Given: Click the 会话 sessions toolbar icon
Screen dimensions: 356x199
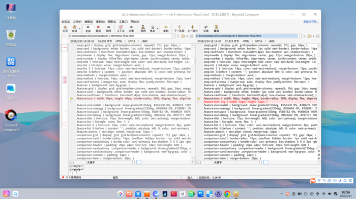Looking at the screenshot, I should [74, 28].
